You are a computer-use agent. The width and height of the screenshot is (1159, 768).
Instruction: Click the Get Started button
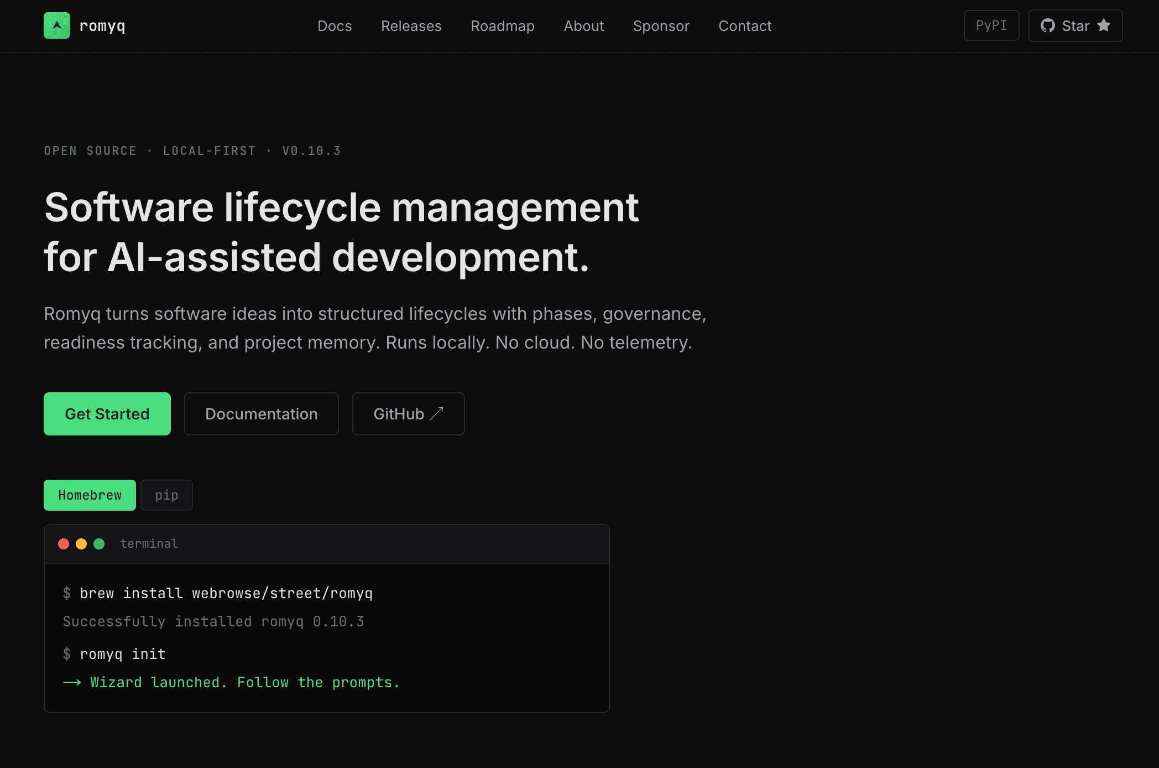coord(107,414)
